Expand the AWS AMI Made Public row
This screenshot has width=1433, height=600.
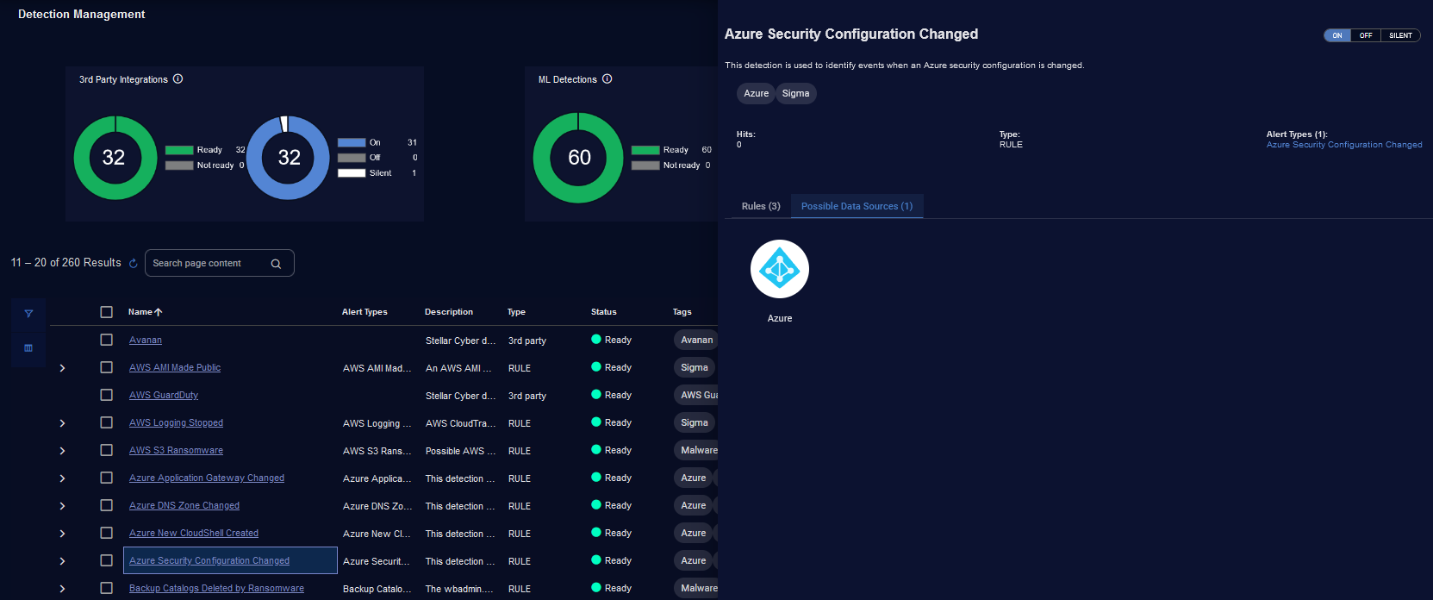pyautogui.click(x=62, y=368)
